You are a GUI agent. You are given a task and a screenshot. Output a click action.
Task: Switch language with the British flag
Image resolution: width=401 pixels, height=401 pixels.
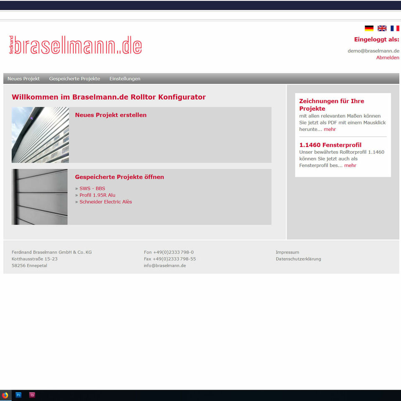pos(382,28)
